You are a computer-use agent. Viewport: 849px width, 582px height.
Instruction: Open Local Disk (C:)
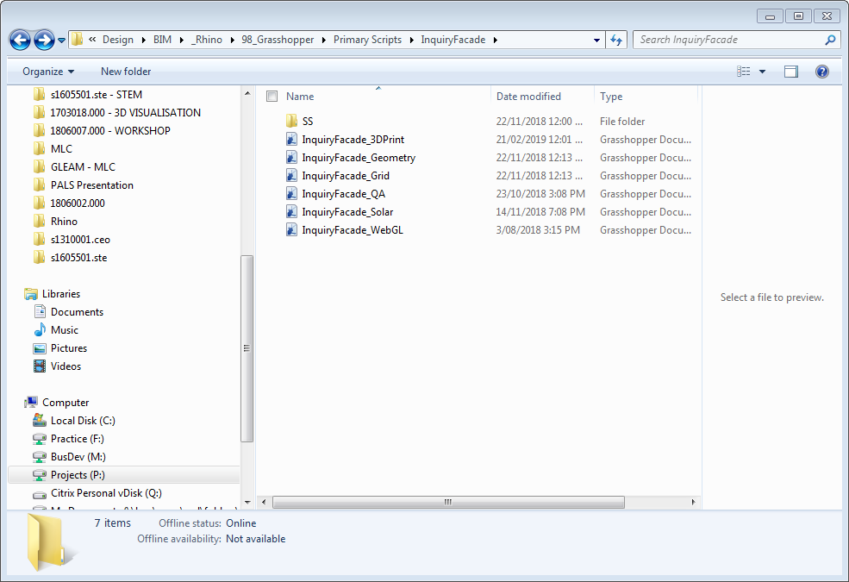click(x=83, y=421)
